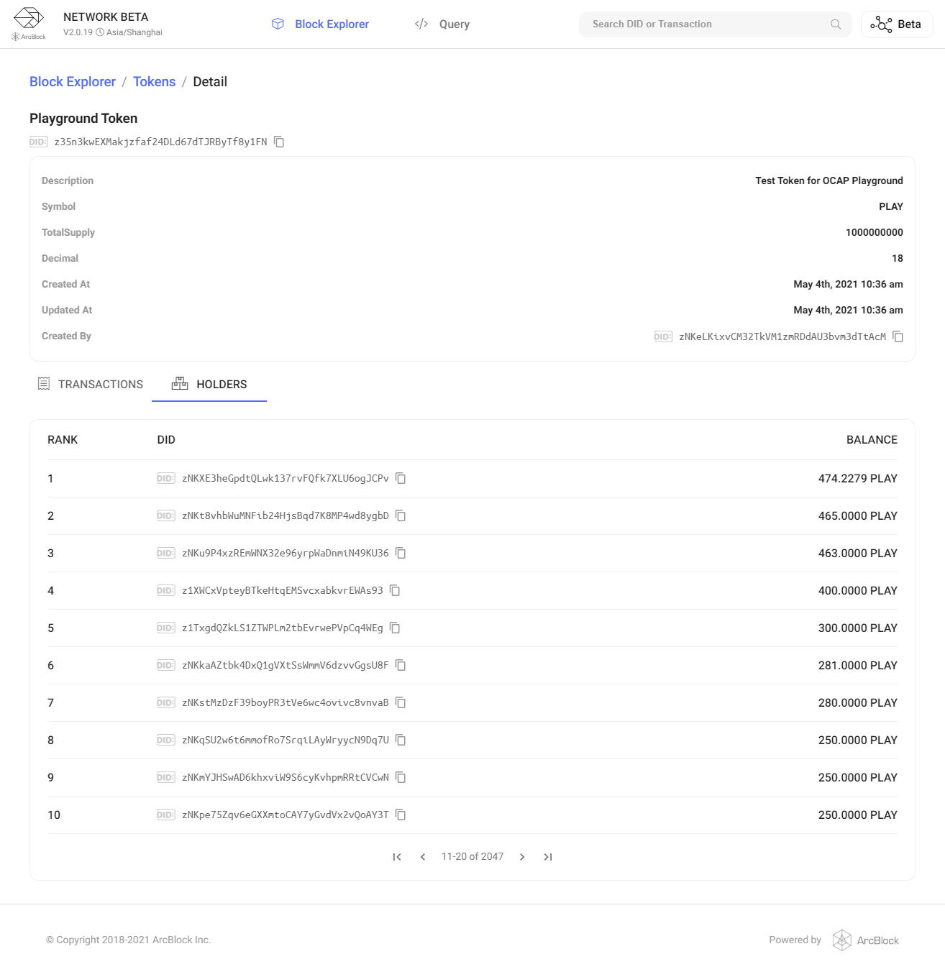Open Block Explorer from top navigation

pyautogui.click(x=320, y=24)
